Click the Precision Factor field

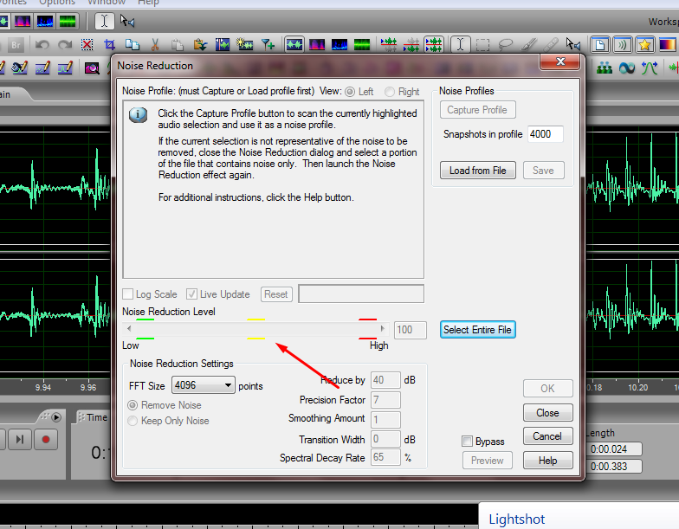[386, 400]
